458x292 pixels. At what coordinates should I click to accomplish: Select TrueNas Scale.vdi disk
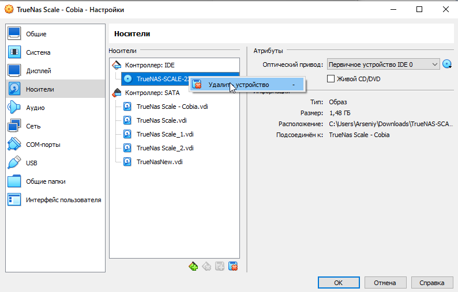coord(162,120)
